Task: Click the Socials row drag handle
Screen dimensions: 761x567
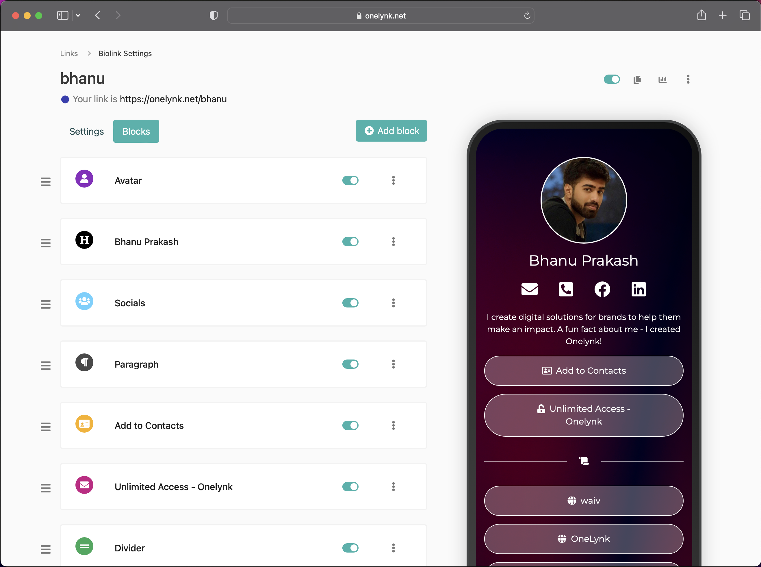Action: click(x=46, y=304)
